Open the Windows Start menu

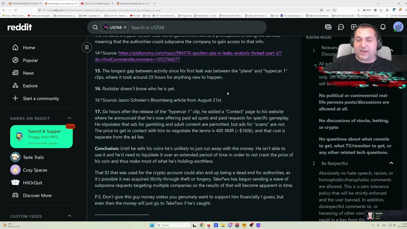point(152,225)
